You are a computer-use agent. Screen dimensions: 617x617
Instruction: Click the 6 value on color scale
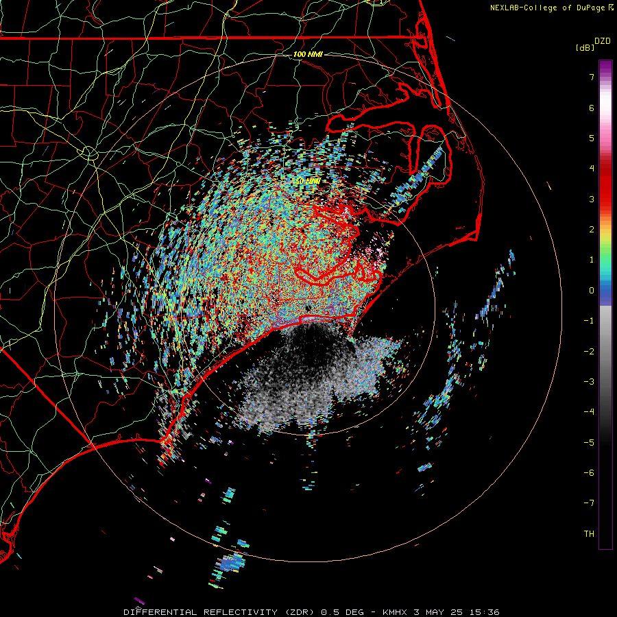(x=592, y=108)
